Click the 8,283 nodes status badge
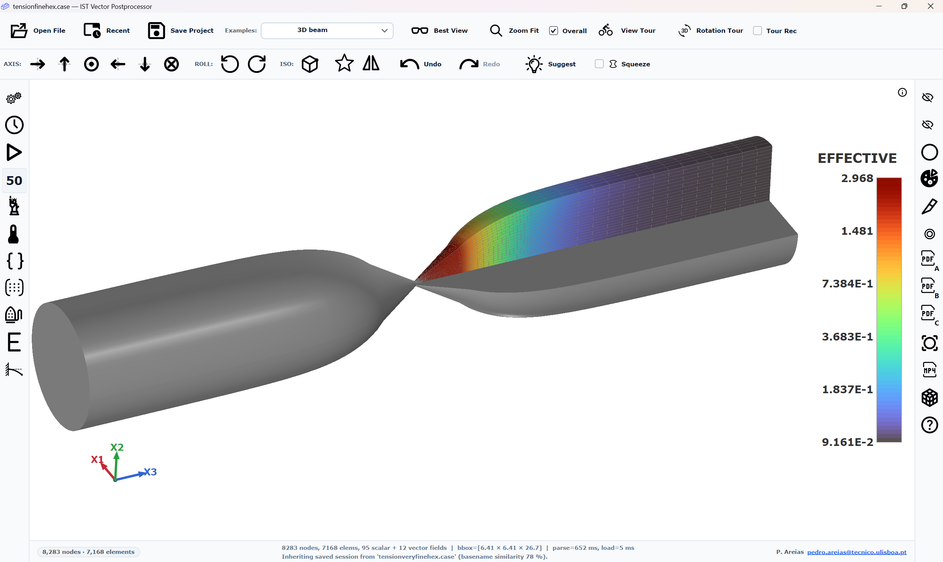The image size is (943, 562). pos(88,552)
